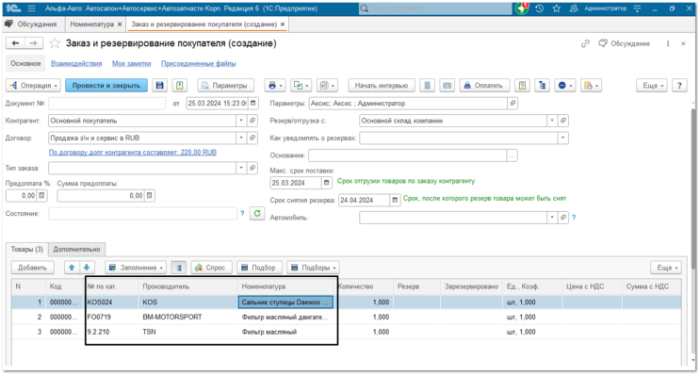700x375 pixels.
Task: Click the Основание ellipsis button
Action: 513,155
